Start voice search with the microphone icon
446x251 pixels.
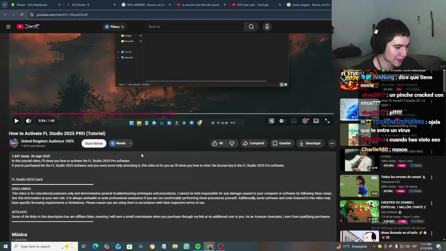(267, 26)
